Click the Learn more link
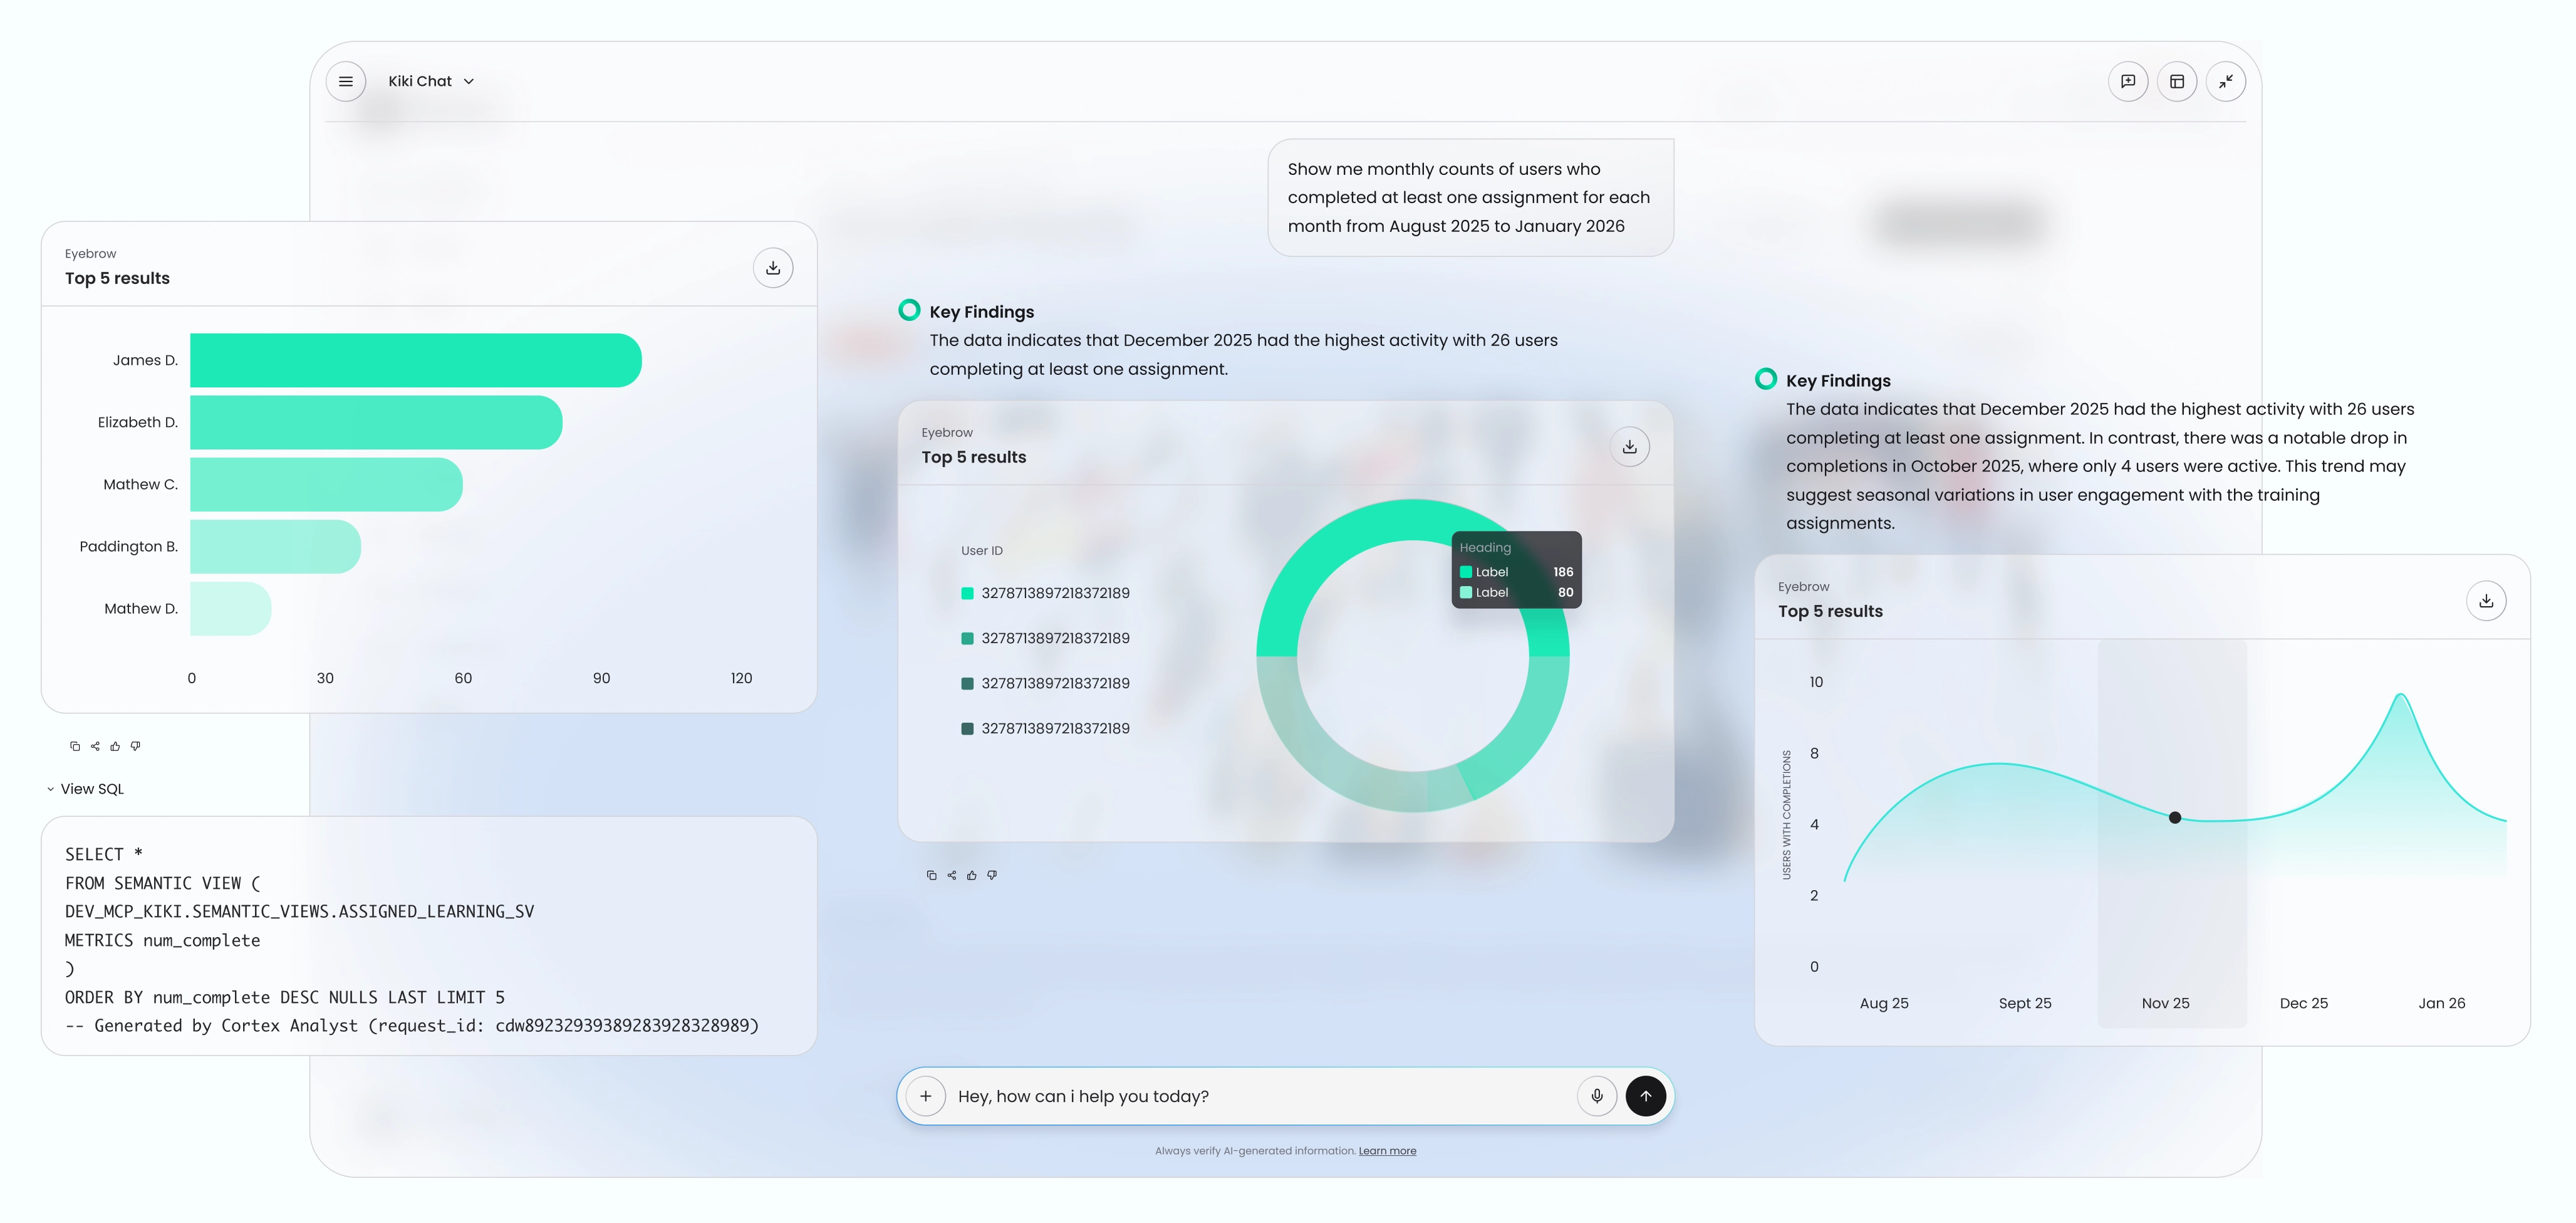Image resolution: width=2576 pixels, height=1223 pixels. 1386,1151
